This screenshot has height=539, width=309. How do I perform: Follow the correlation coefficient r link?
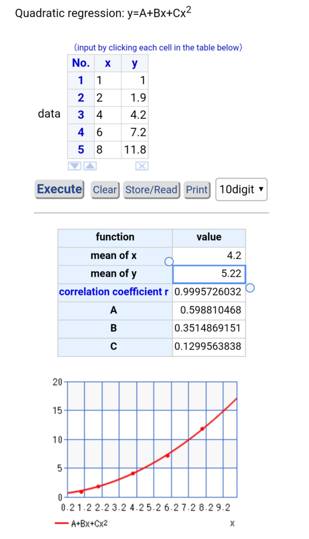pos(114,292)
